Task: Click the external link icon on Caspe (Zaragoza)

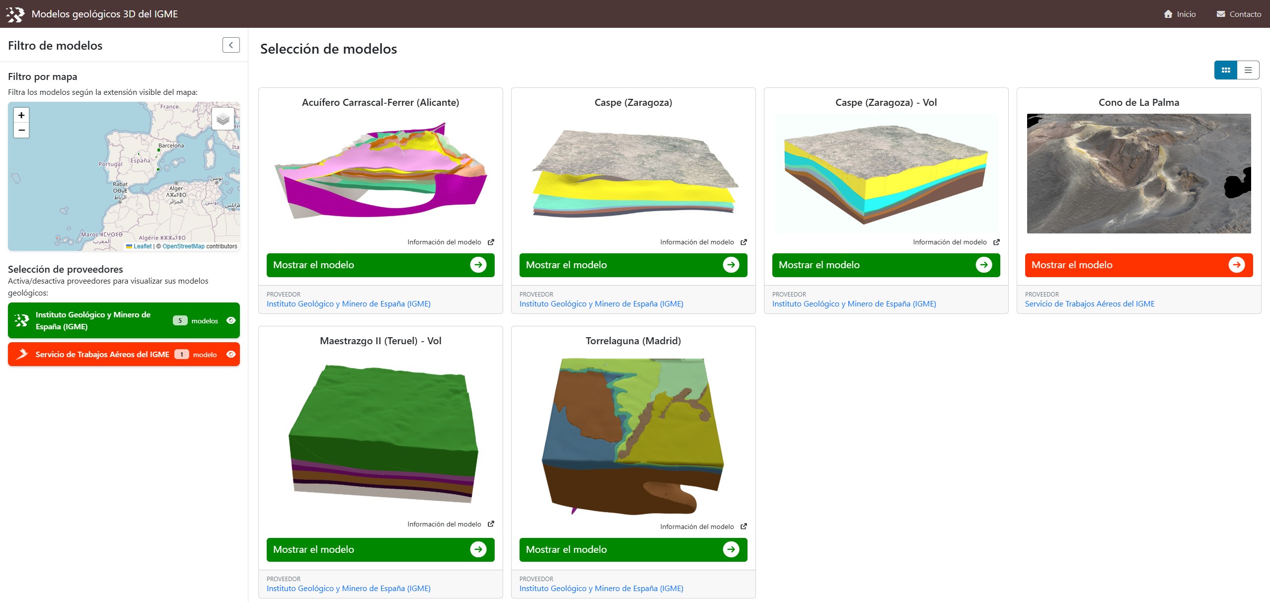Action: [744, 242]
